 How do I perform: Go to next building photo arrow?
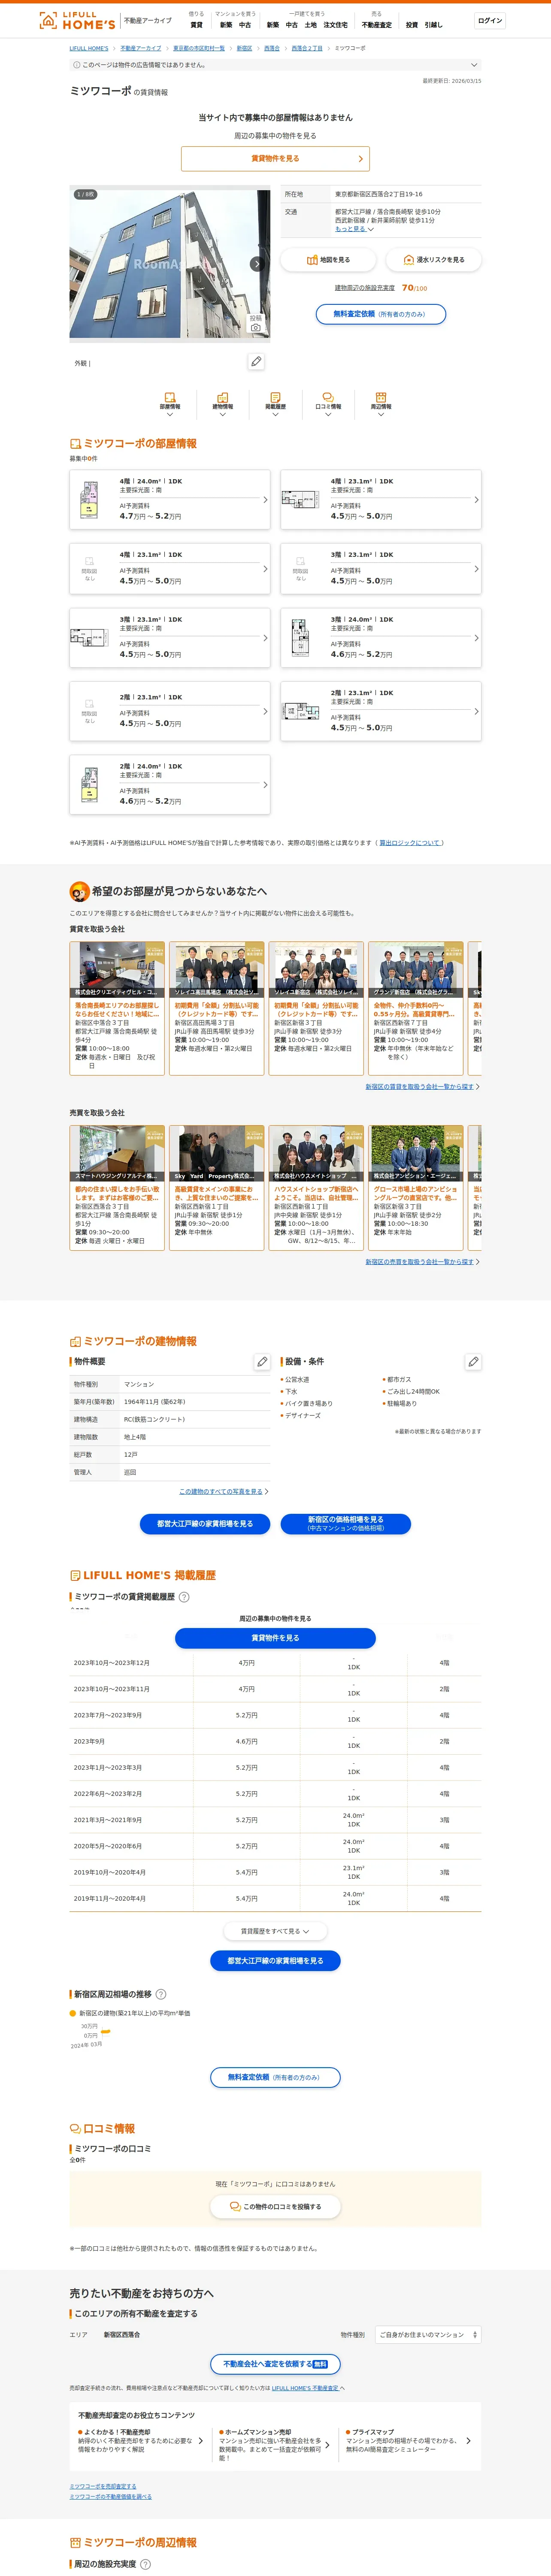(x=257, y=264)
